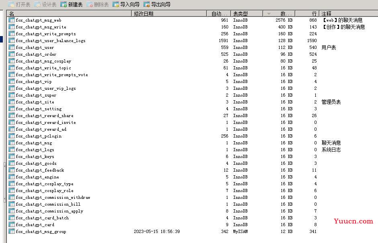Image resolution: width=378 pixels, height=243 pixels.
Task: Select table icon of fox_chatgpt_vip
Action: click(12, 81)
